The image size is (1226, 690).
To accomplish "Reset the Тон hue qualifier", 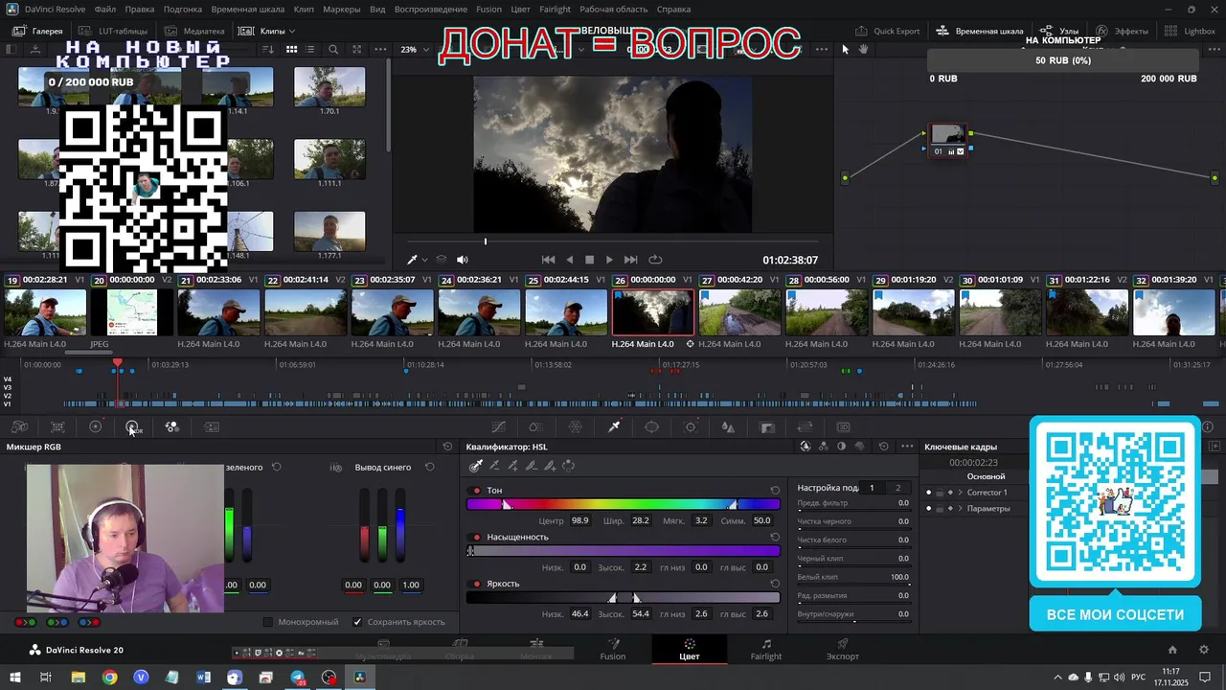I will point(775,491).
